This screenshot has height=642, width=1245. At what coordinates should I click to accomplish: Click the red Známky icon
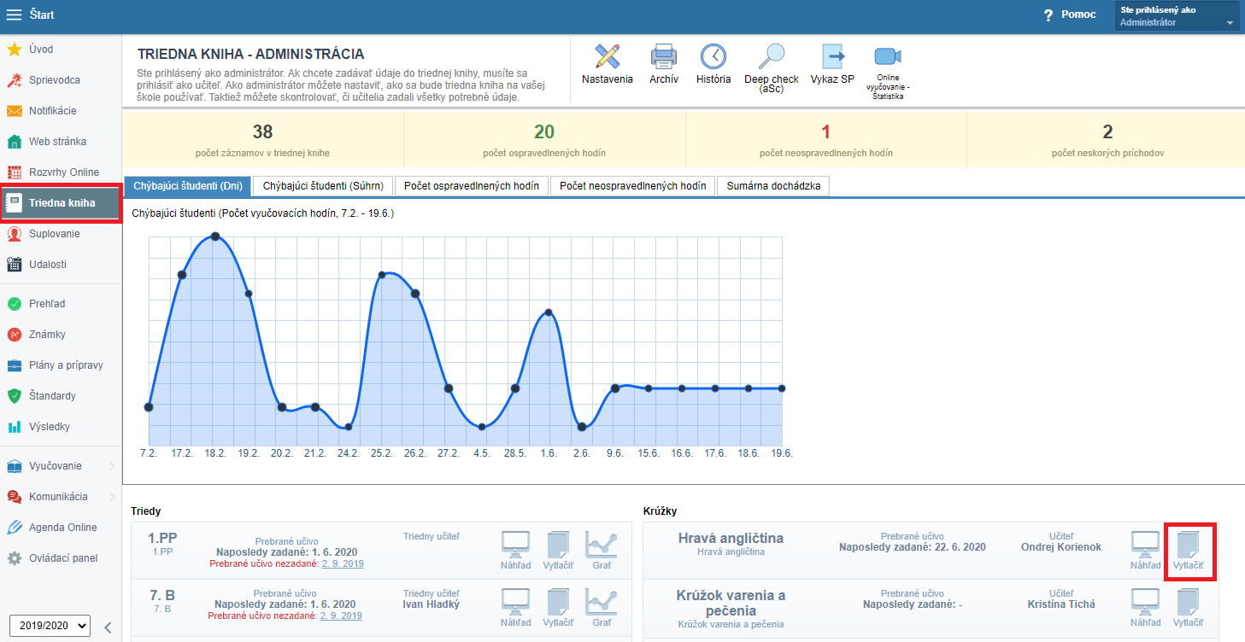[x=14, y=335]
